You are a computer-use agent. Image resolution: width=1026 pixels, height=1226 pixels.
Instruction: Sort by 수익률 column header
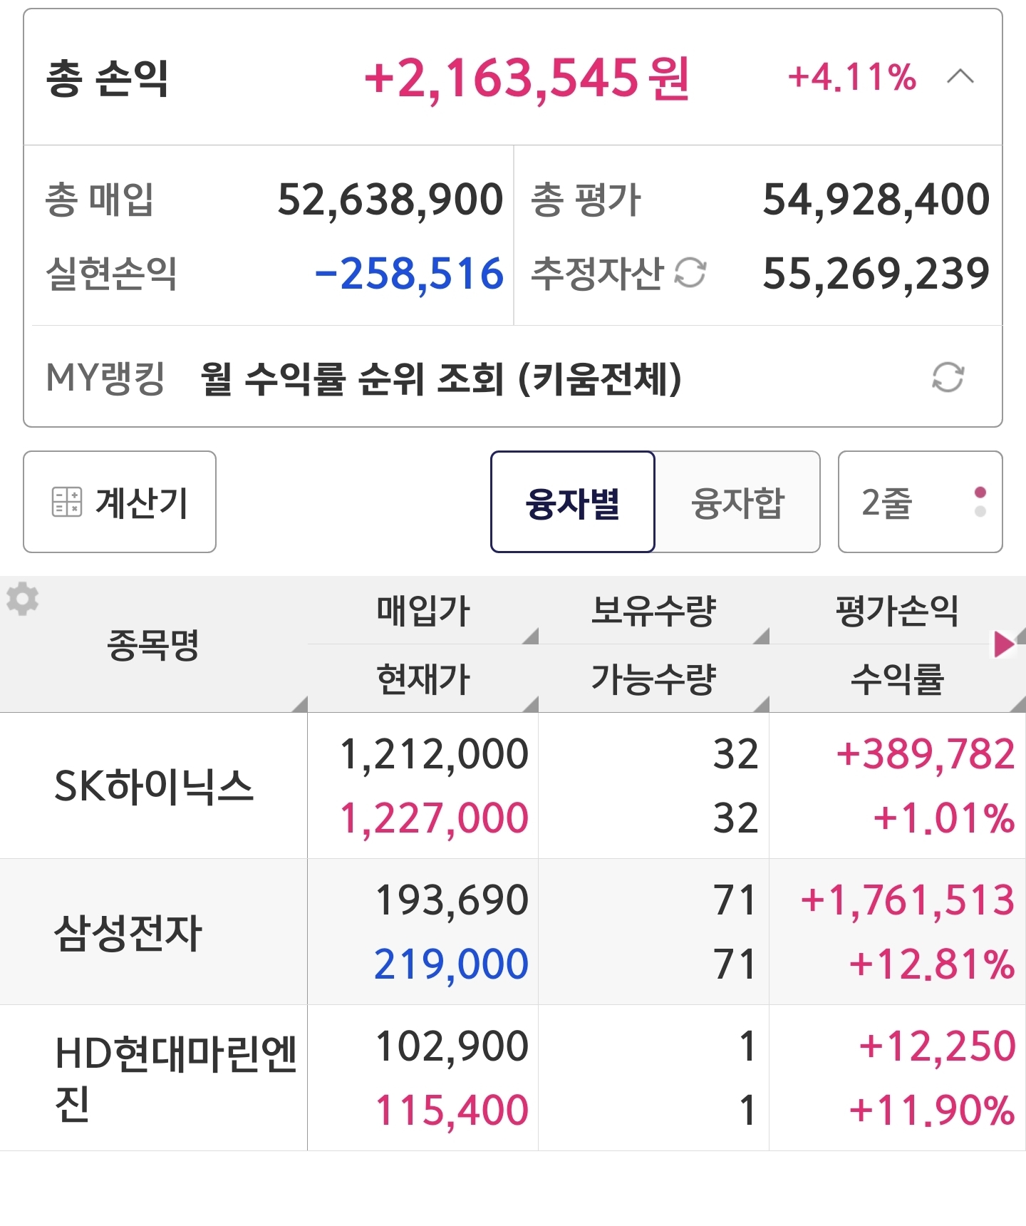point(896,678)
